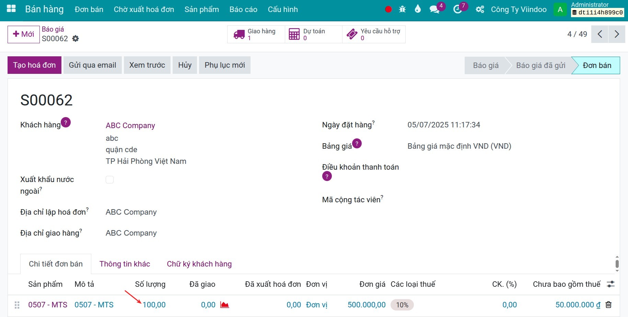
Task: Click the form vertical scrollbar thumb
Action: coord(617,264)
